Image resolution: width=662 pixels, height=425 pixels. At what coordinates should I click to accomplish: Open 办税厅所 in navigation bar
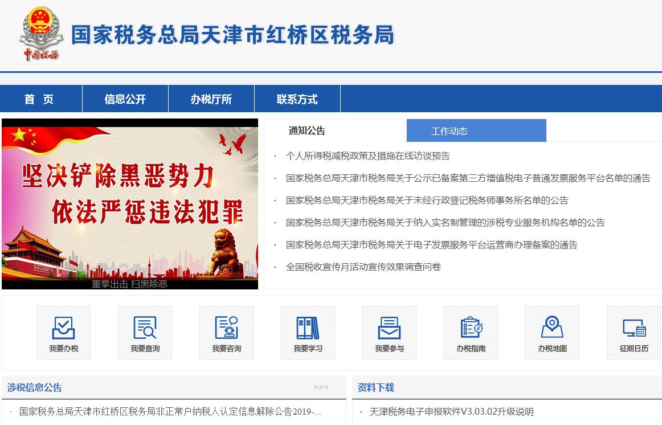click(211, 99)
